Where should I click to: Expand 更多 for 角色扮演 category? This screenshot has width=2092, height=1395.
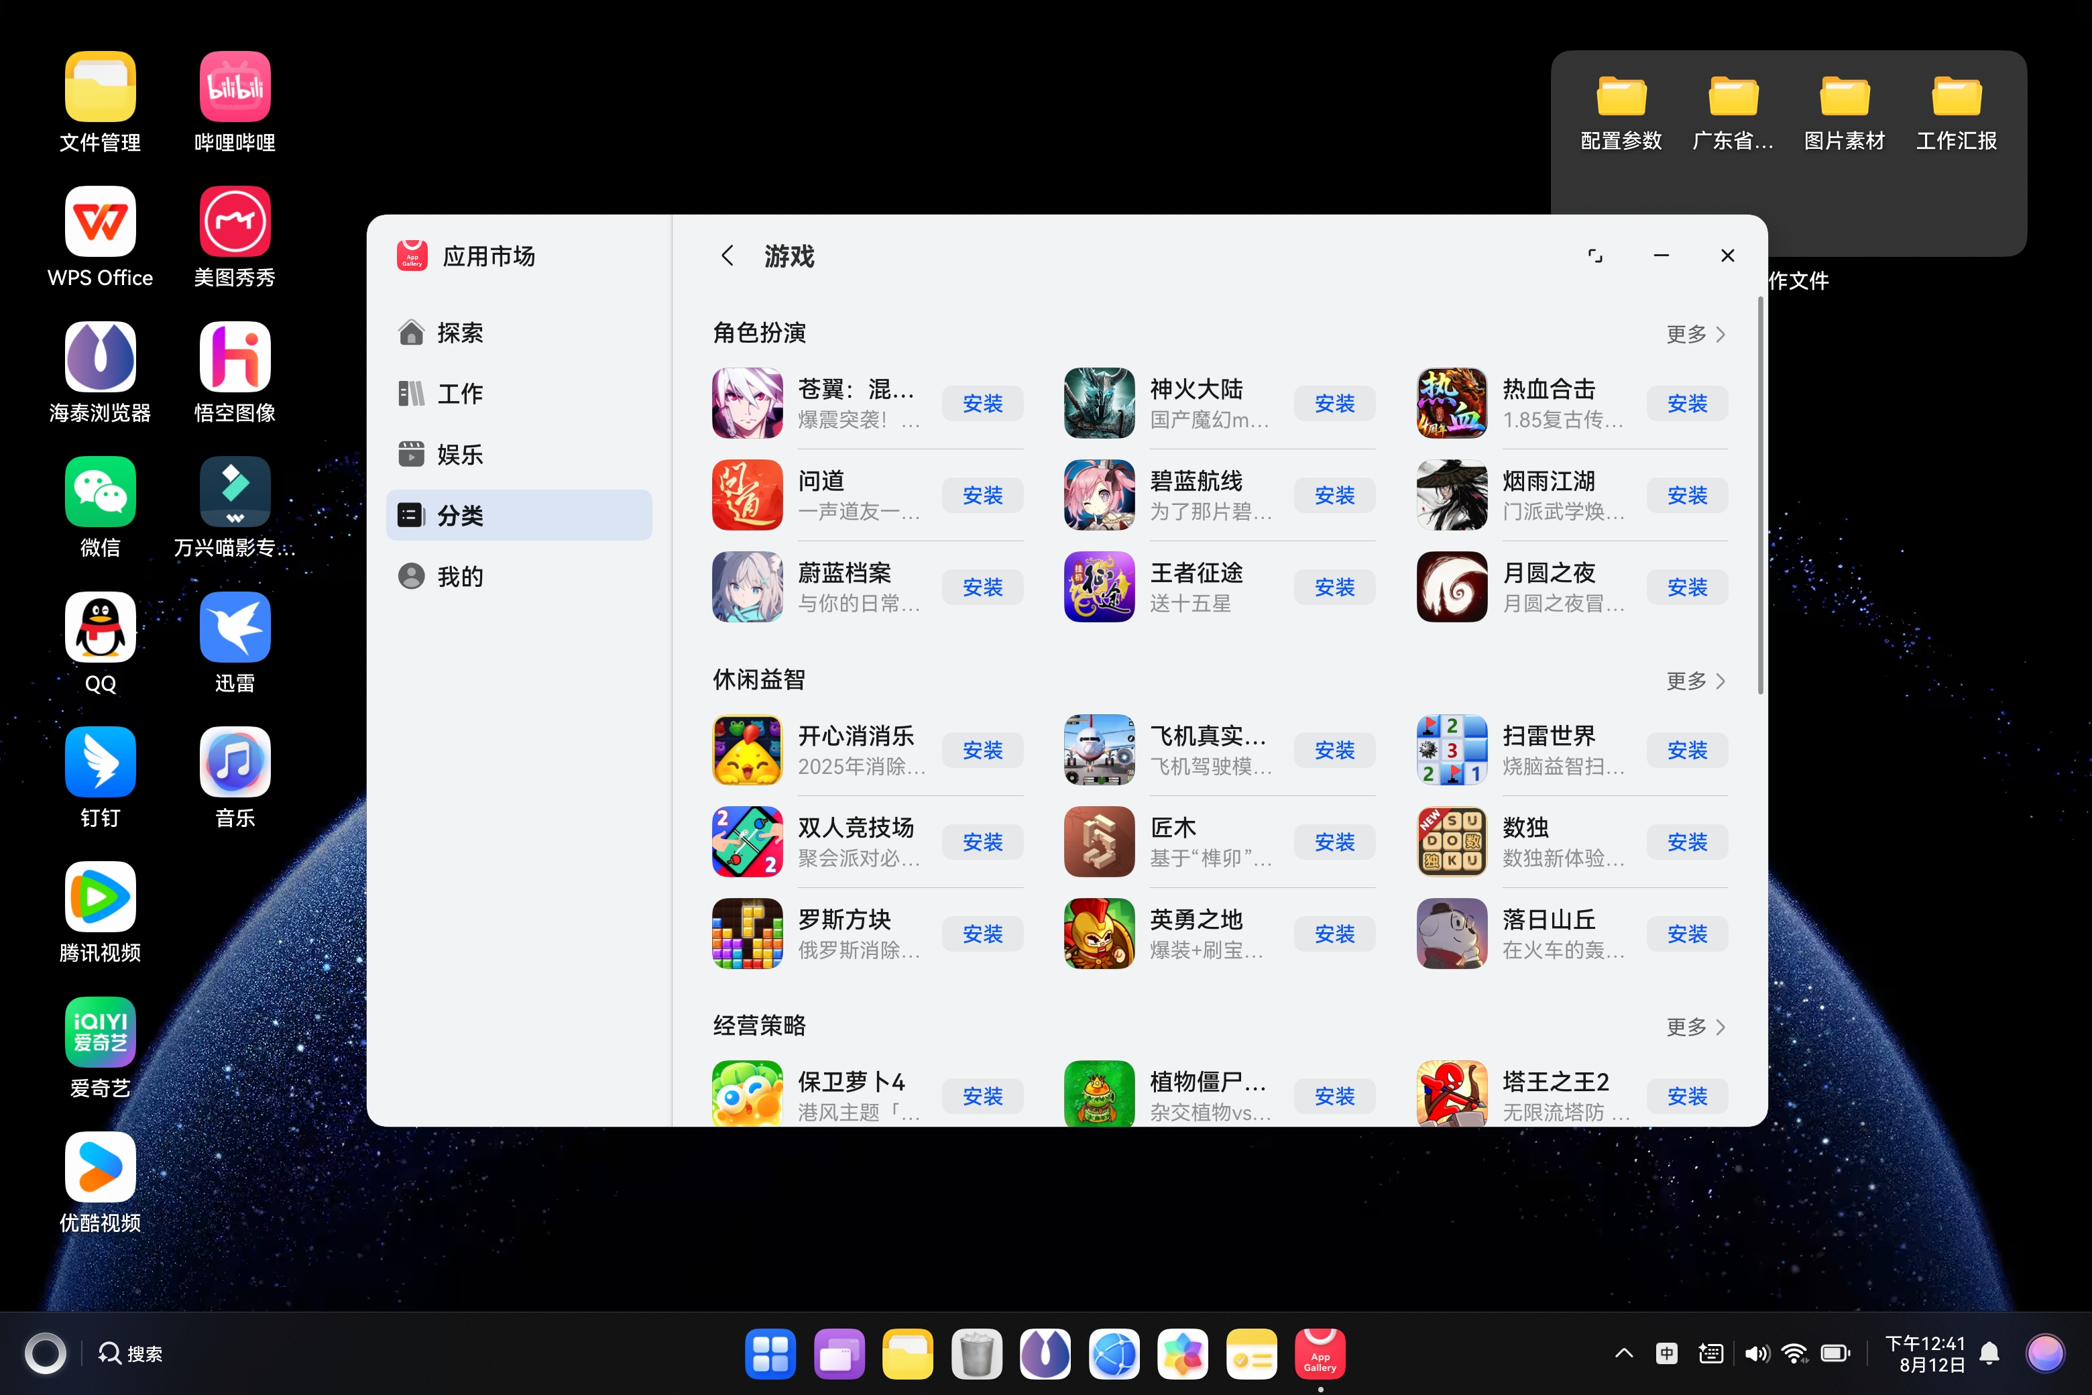tap(1695, 333)
